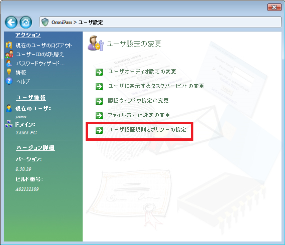Open ユーザに表示するタスクバーヒントの変更 link

tap(156, 86)
